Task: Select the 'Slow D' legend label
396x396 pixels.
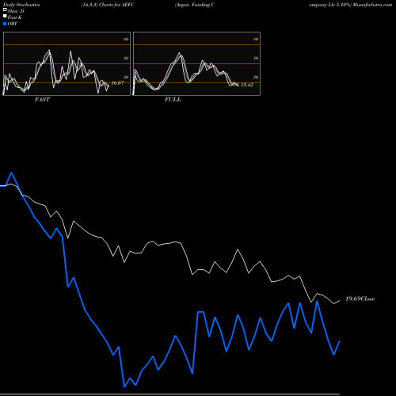Action: point(16,11)
